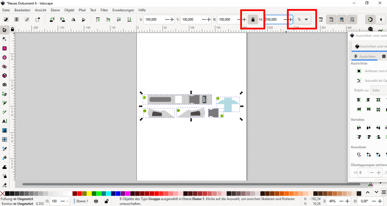Image resolution: width=387 pixels, height=206 pixels.
Task: Choose the yellow palette swatch
Action: click(89, 193)
